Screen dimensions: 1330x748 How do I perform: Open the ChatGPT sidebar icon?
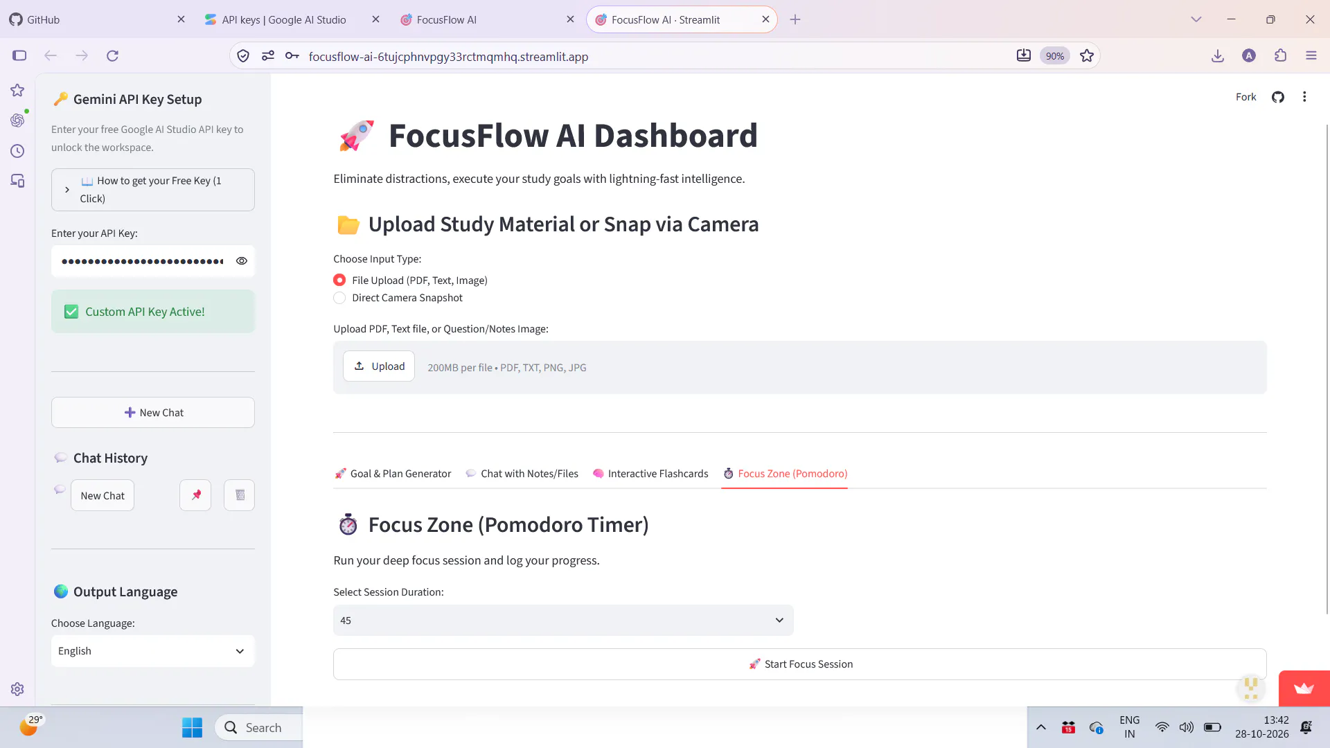(x=17, y=121)
